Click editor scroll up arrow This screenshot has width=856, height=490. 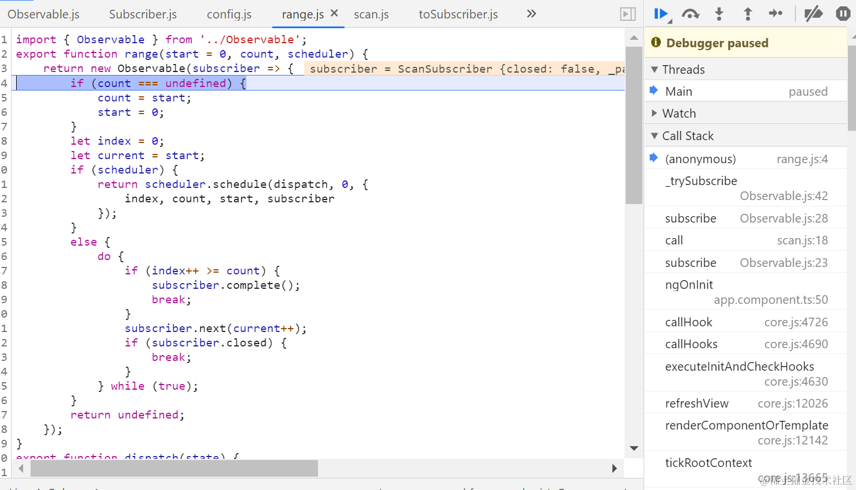click(634, 37)
